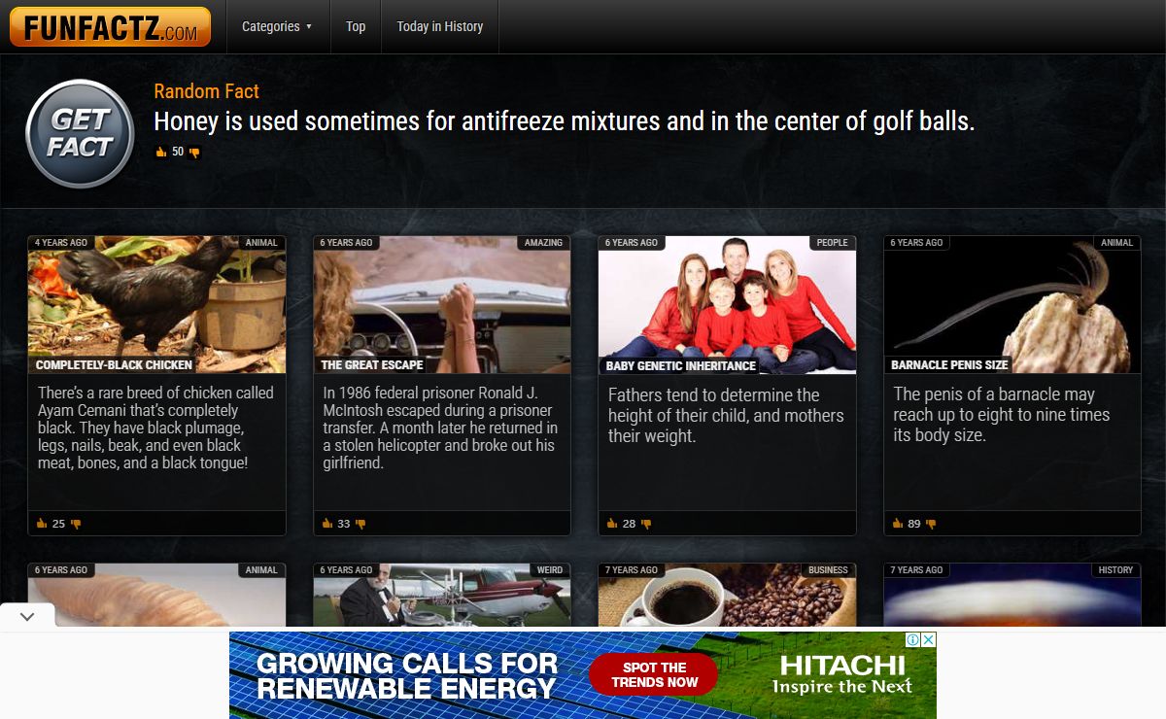The height and width of the screenshot is (719, 1166).
Task: Dislike The Great Escape fact
Action: pyautogui.click(x=360, y=524)
